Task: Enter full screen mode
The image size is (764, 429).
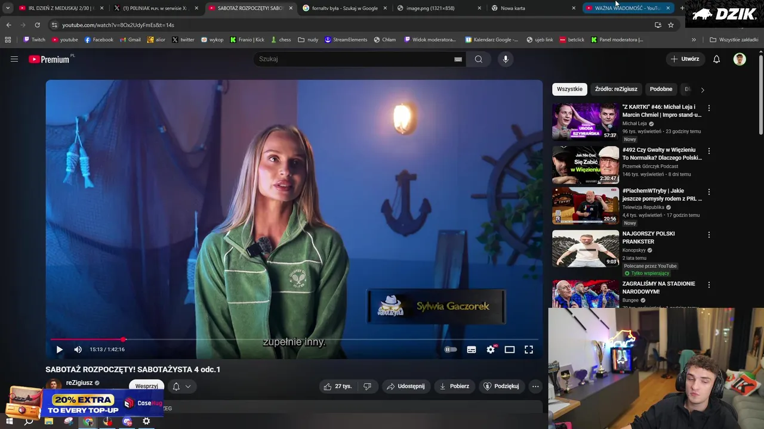Action: click(x=529, y=350)
